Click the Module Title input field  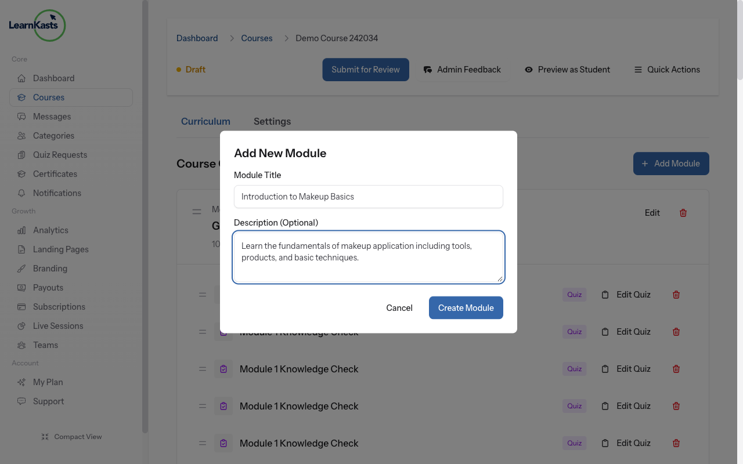368,197
